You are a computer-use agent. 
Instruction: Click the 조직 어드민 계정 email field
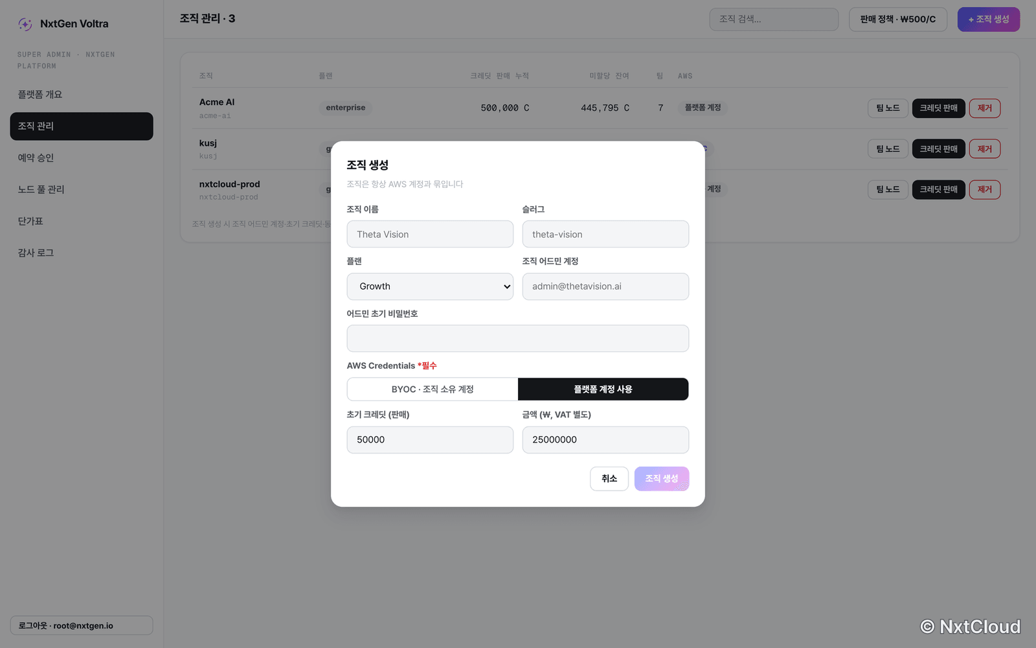coord(605,286)
